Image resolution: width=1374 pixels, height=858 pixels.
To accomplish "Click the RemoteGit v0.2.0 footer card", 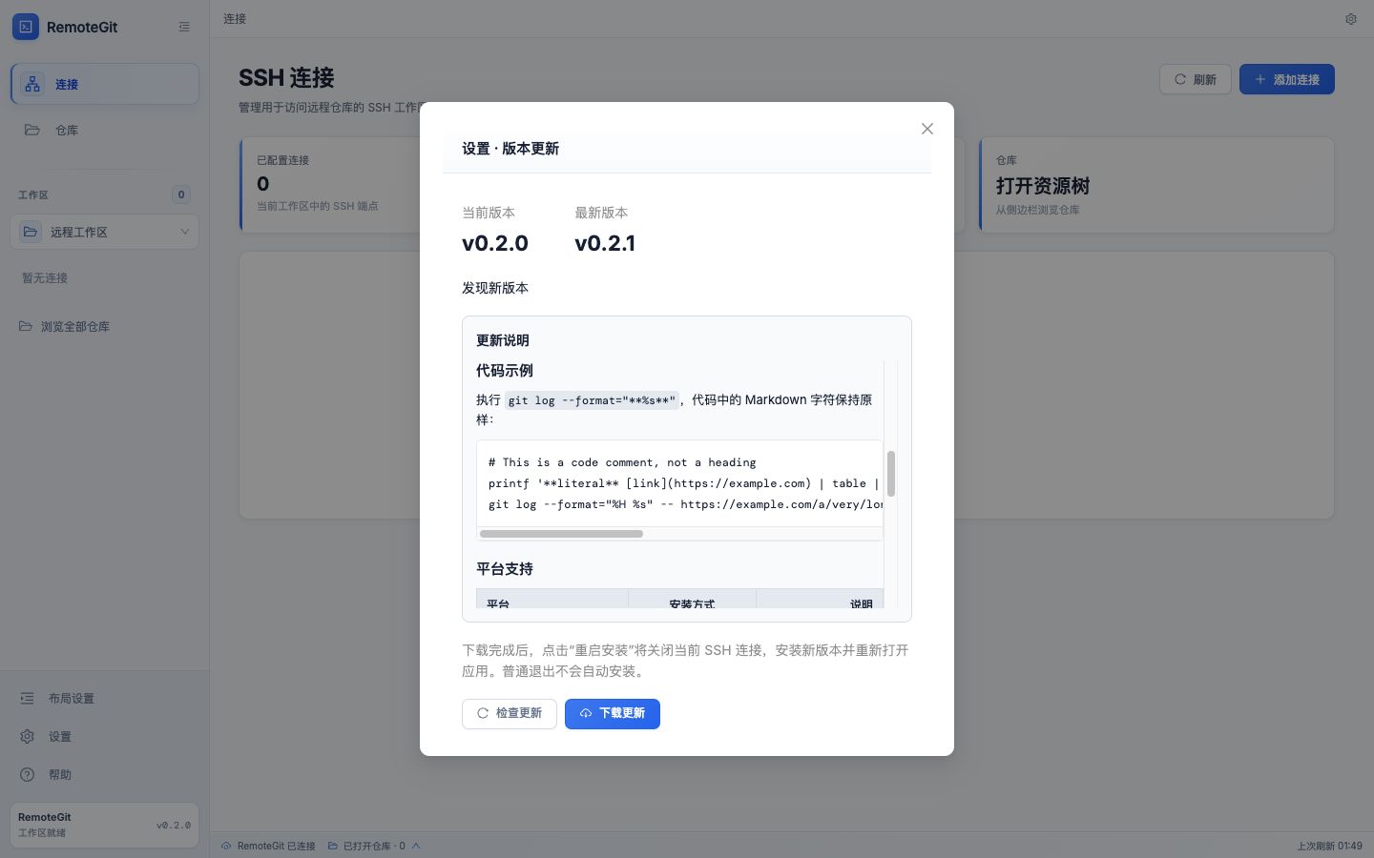I will coord(105,825).
